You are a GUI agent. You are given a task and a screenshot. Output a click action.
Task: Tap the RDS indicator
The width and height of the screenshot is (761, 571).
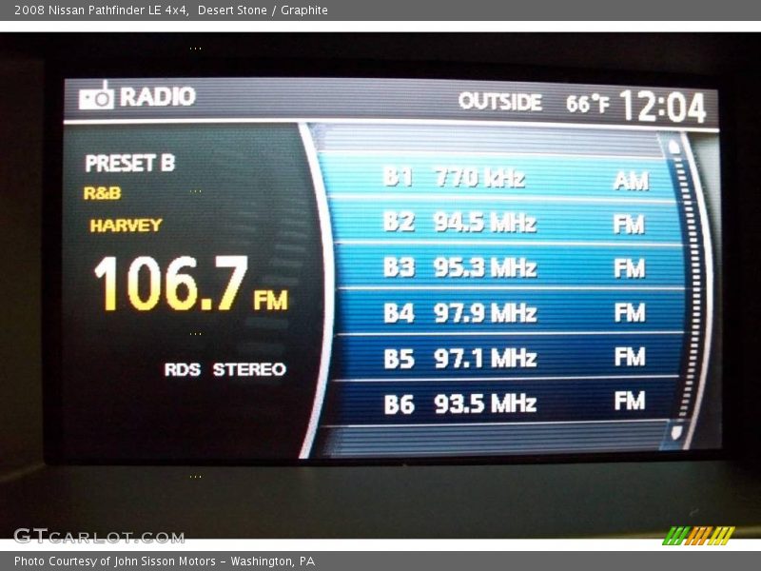182,369
